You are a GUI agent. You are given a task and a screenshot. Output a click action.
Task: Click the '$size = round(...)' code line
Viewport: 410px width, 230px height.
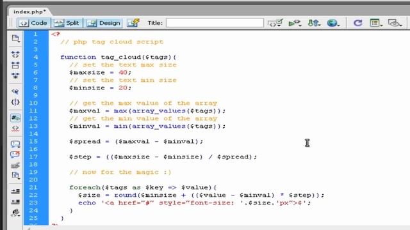[x=201, y=195]
